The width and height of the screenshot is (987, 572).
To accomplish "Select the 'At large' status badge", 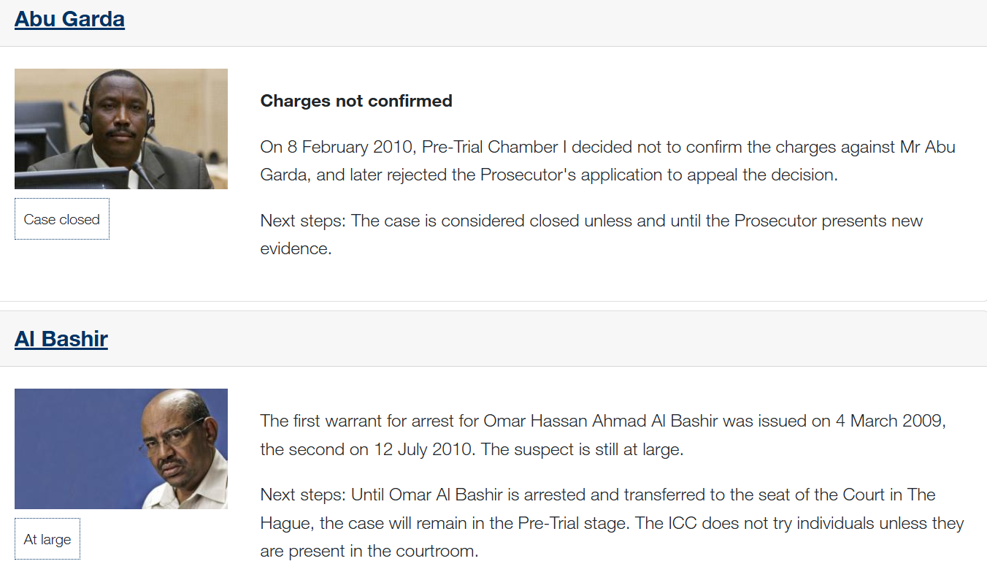I will [x=47, y=539].
